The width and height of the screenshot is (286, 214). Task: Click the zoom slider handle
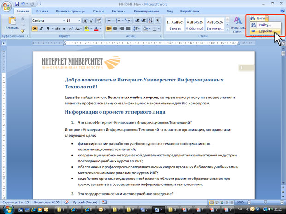265,202
